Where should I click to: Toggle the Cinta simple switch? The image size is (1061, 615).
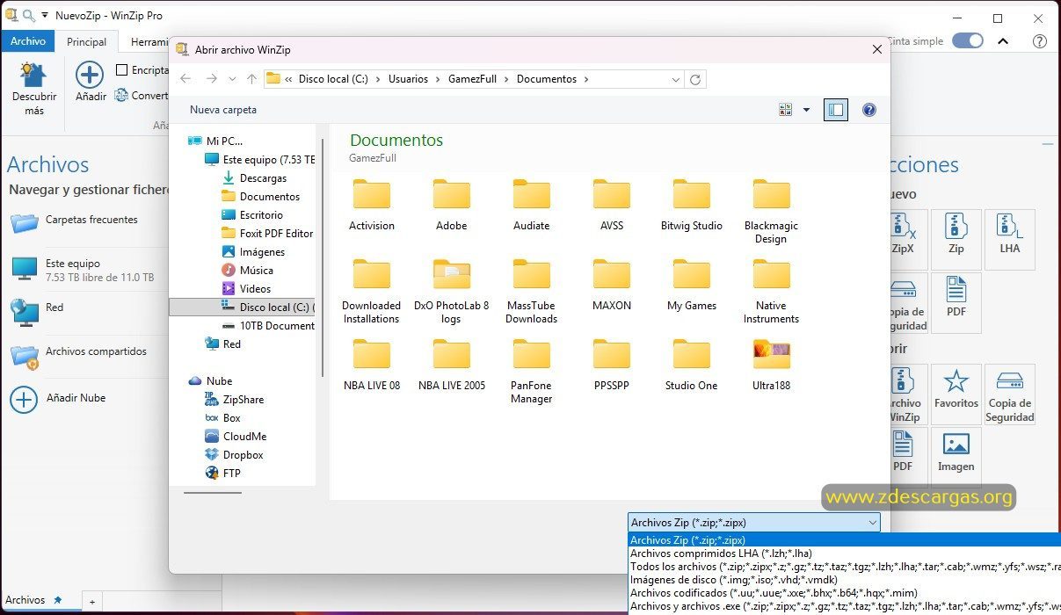point(967,41)
